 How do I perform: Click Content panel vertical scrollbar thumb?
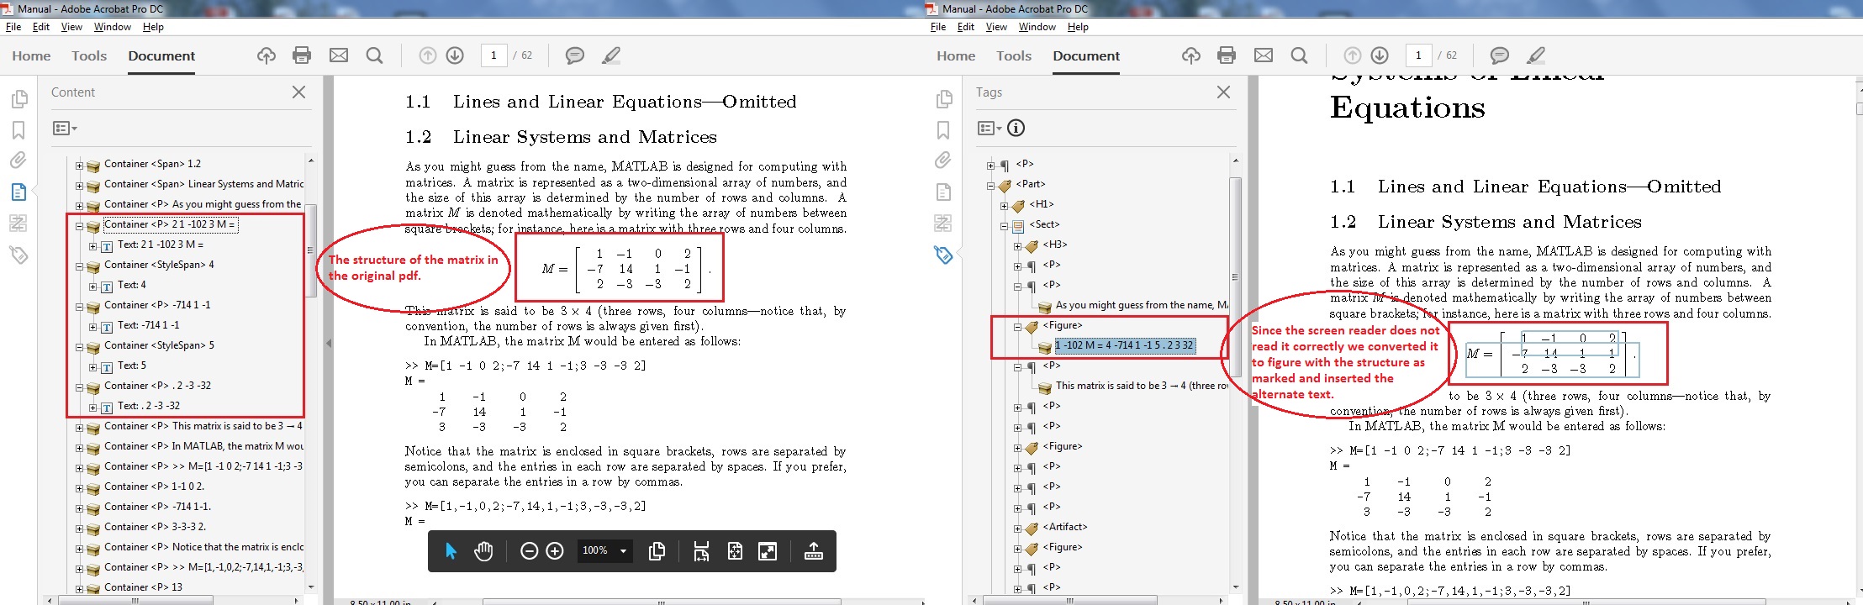(310, 250)
